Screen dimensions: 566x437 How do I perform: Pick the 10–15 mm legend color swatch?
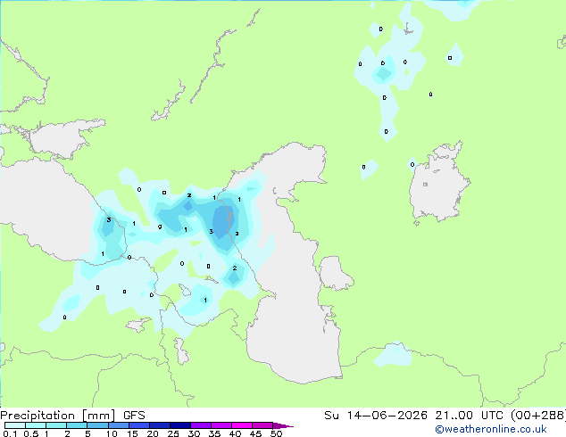(x=118, y=425)
